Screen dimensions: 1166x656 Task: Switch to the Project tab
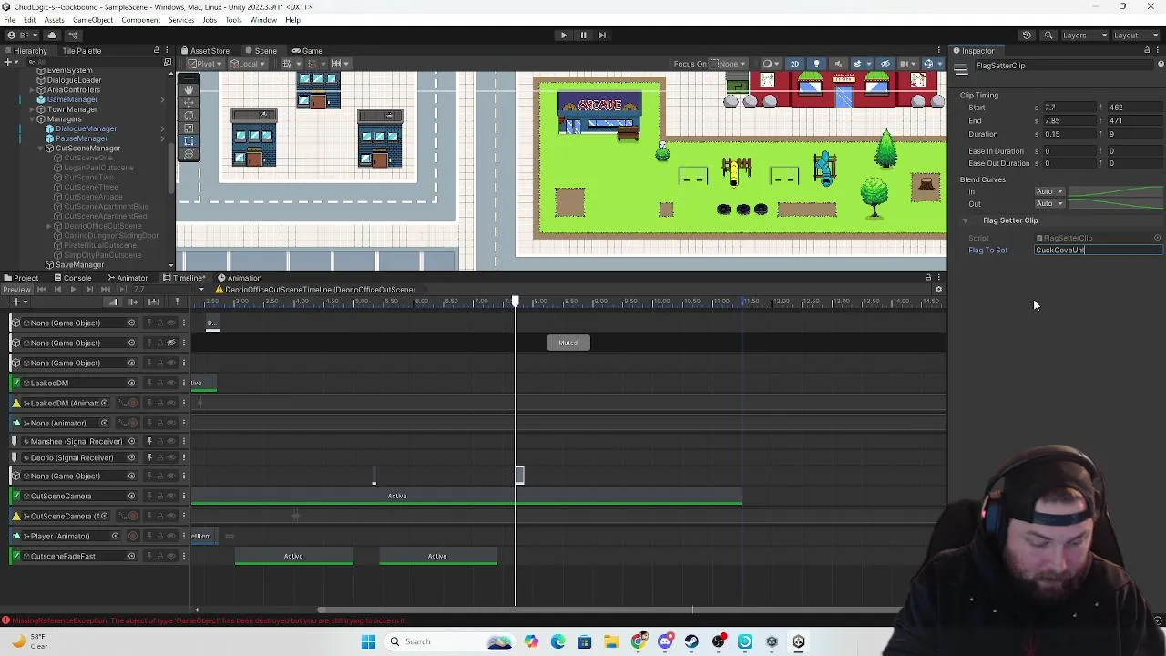21,278
